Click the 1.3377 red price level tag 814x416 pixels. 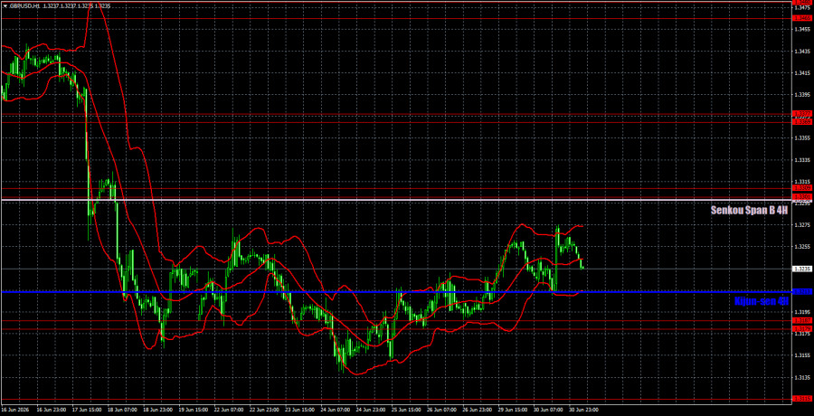point(802,113)
